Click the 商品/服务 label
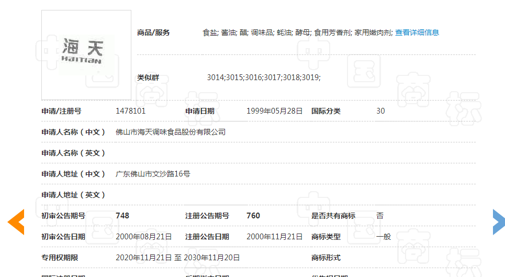This screenshot has width=505, height=277. pos(153,32)
